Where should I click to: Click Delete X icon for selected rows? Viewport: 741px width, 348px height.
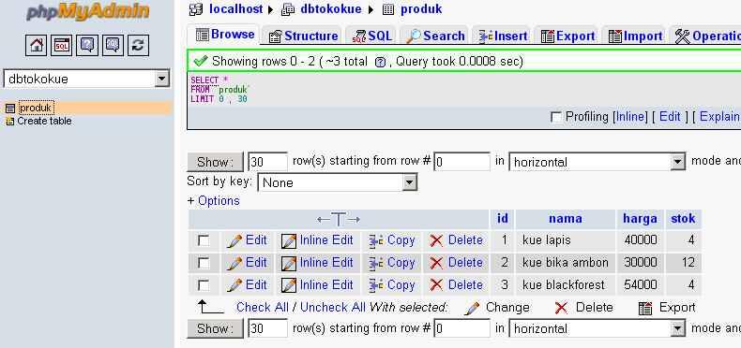pyautogui.click(x=561, y=309)
